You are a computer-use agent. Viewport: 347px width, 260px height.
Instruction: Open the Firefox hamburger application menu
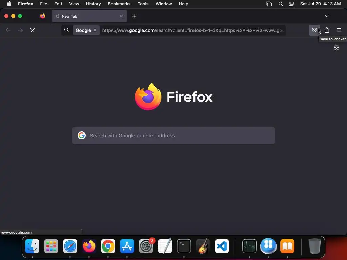(339, 30)
